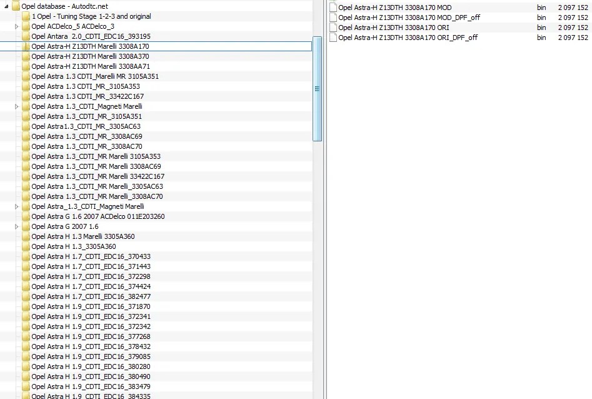592x399 pixels.
Task: Click folder icon of Astra H 1.9_CDTI_EDC16_377268
Action: tap(26, 336)
